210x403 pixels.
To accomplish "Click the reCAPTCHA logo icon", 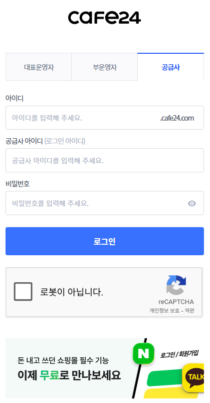I will pos(176,285).
